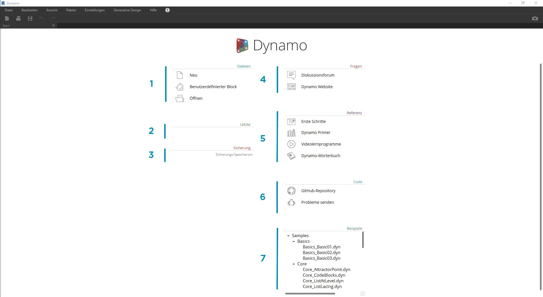Click the play icon for Videolernprogramme
Screen dimensions: 543x297
point(291,144)
